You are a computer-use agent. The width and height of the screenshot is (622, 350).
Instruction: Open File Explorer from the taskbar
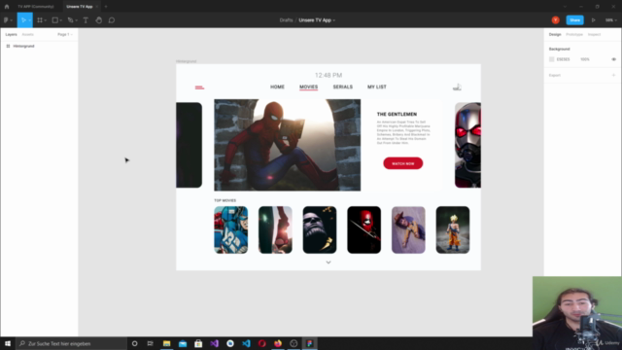click(166, 343)
